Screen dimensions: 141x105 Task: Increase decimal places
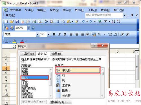pyautogui.click(x=110, y=34)
